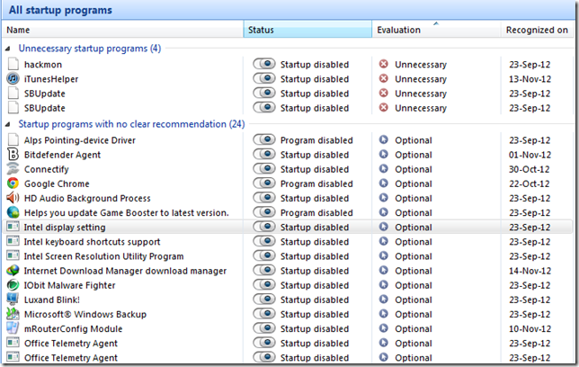579x367 pixels.
Task: Click the 14-Nov-12 date cell
Action: [530, 271]
